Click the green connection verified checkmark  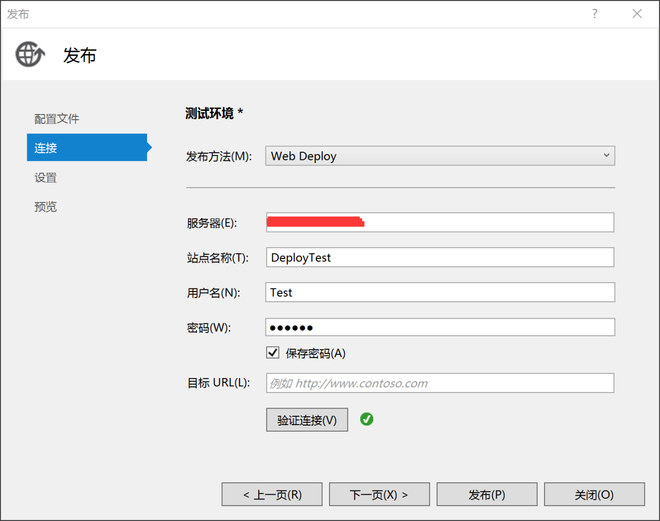(367, 419)
